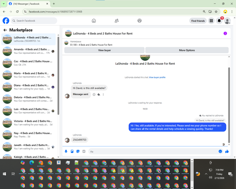Viewport: 236px width, 189px height.
Task: React to the 'Message sent' bubble with the emoji icon
Action: click(94, 94)
